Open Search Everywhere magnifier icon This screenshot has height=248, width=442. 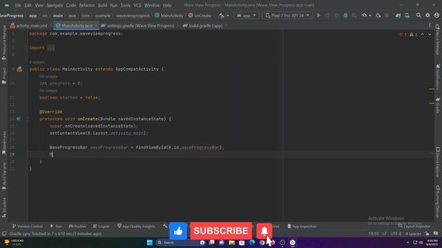coord(419,15)
